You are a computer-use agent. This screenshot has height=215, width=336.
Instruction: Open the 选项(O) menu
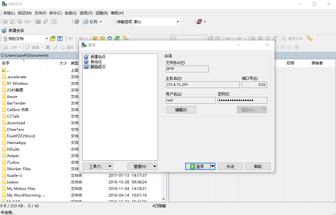pos(86,13)
